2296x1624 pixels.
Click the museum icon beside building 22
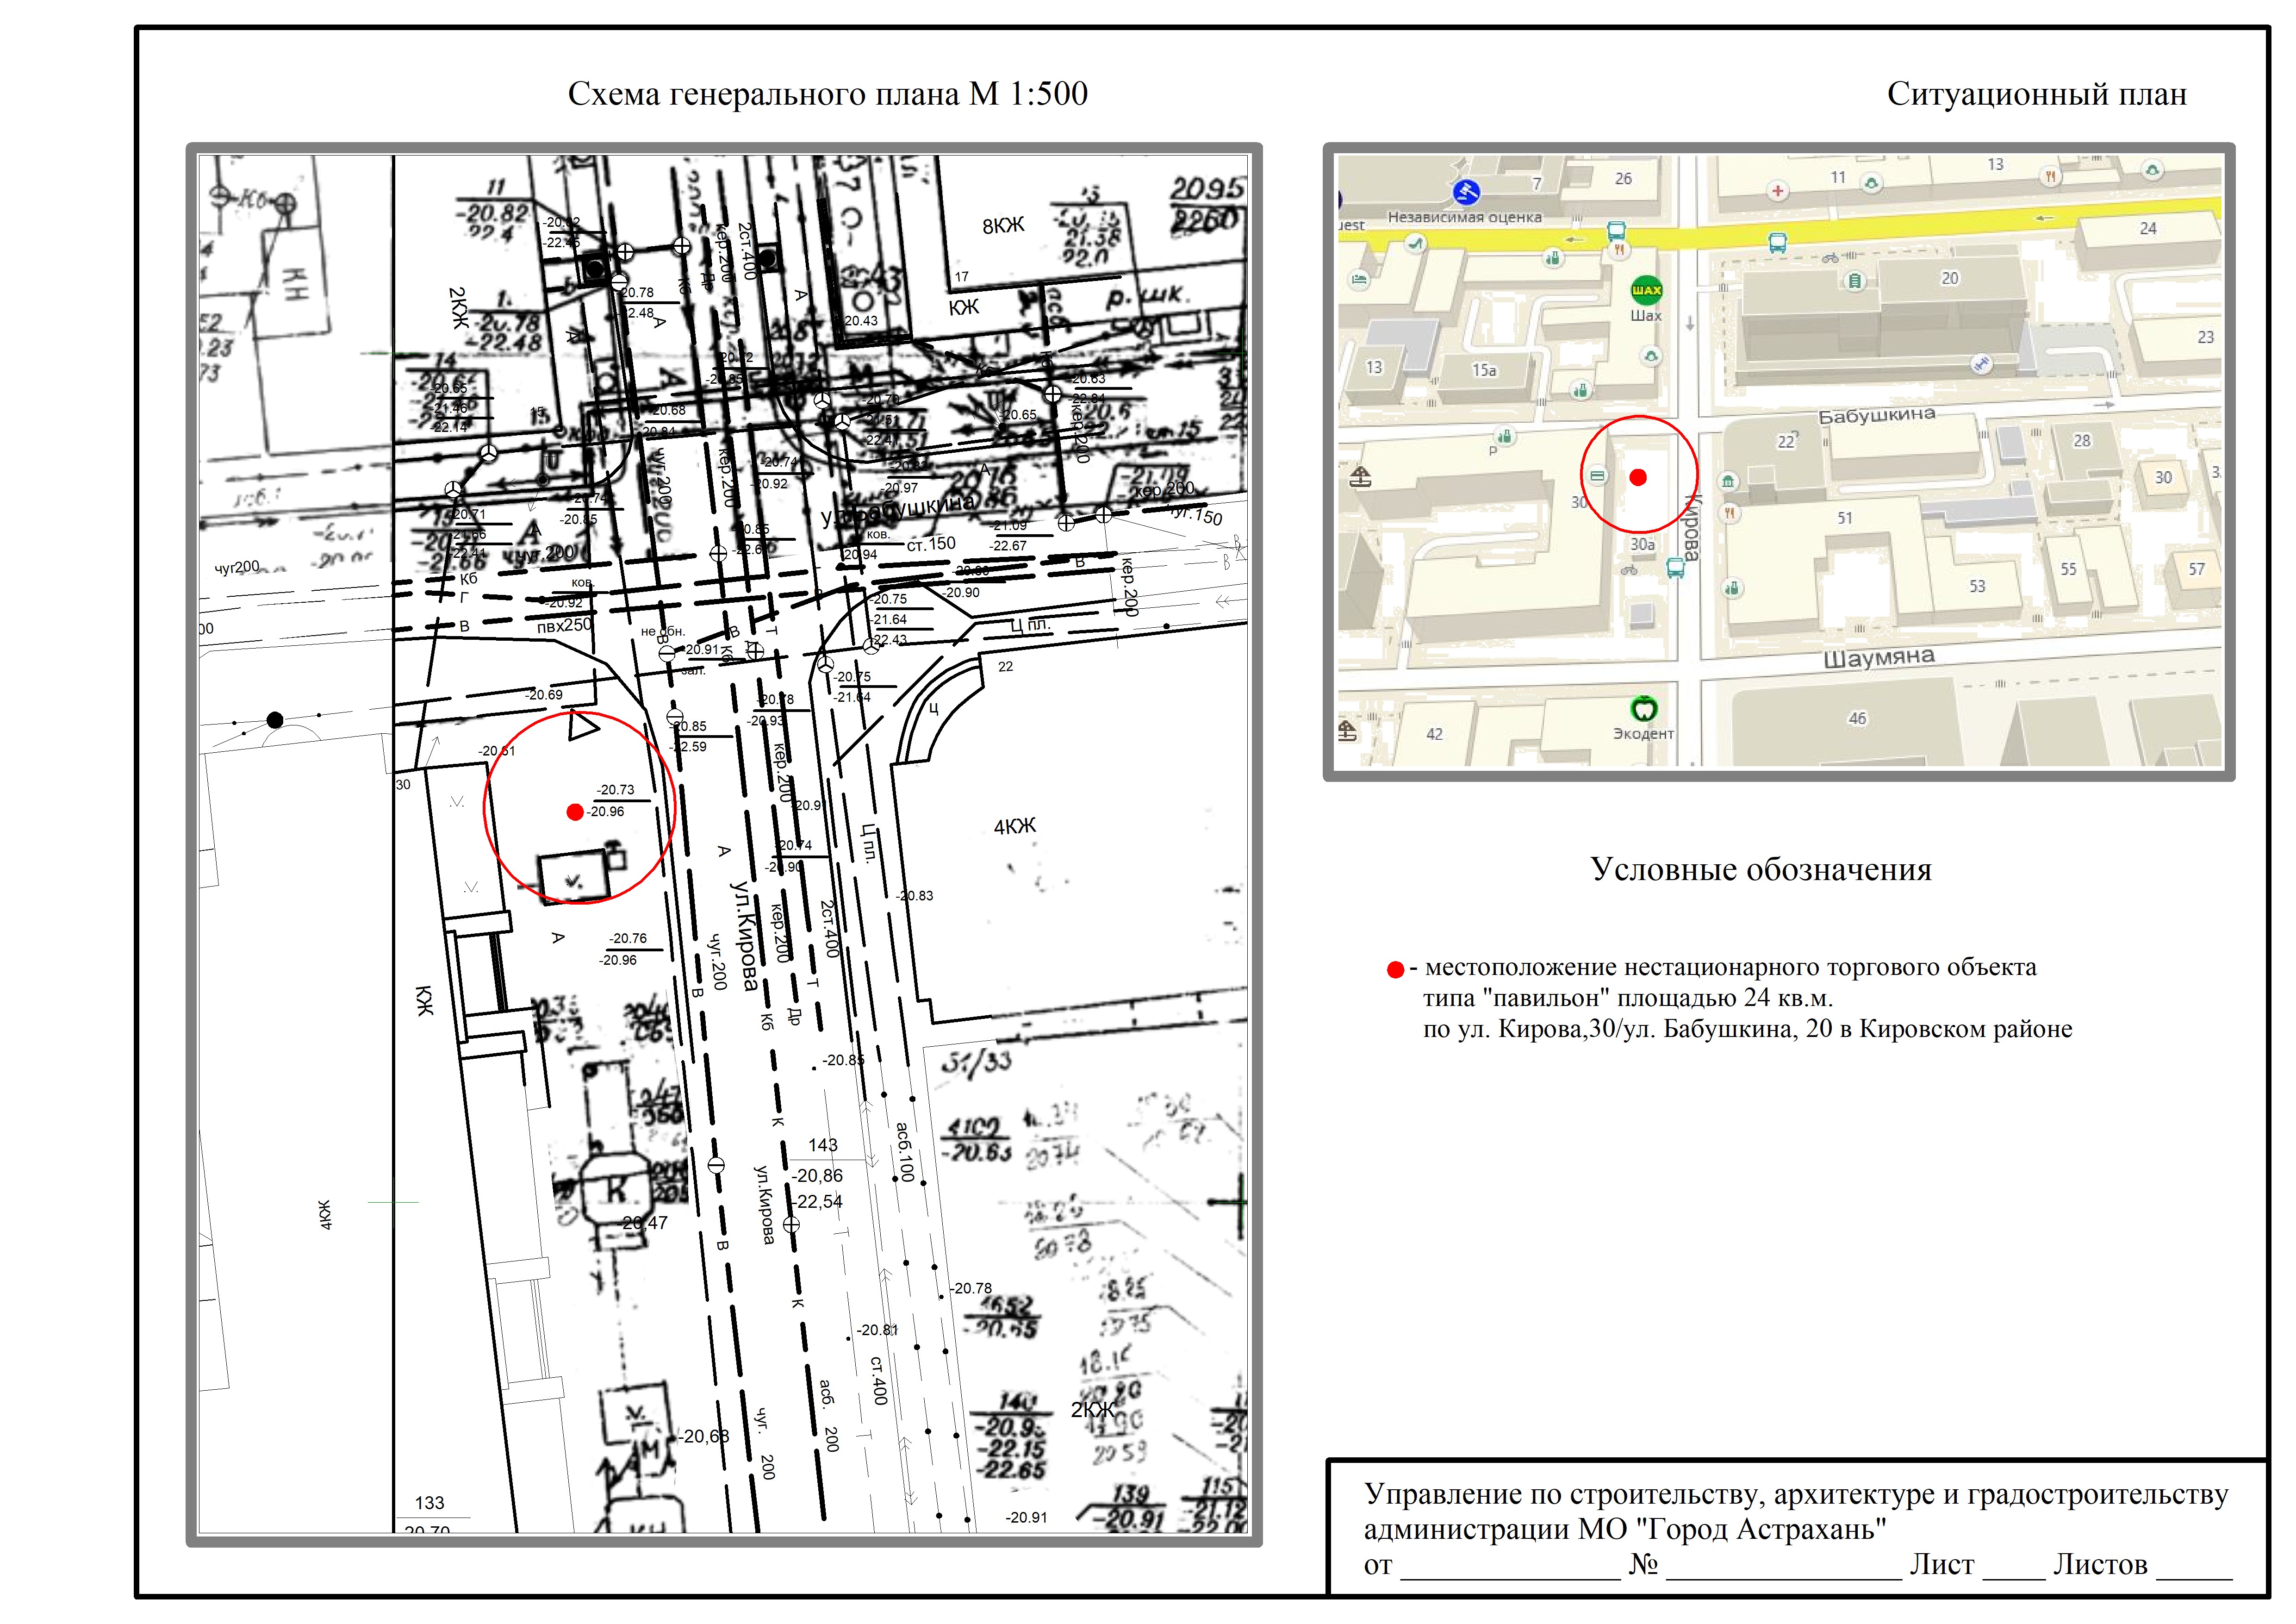(x=1729, y=482)
